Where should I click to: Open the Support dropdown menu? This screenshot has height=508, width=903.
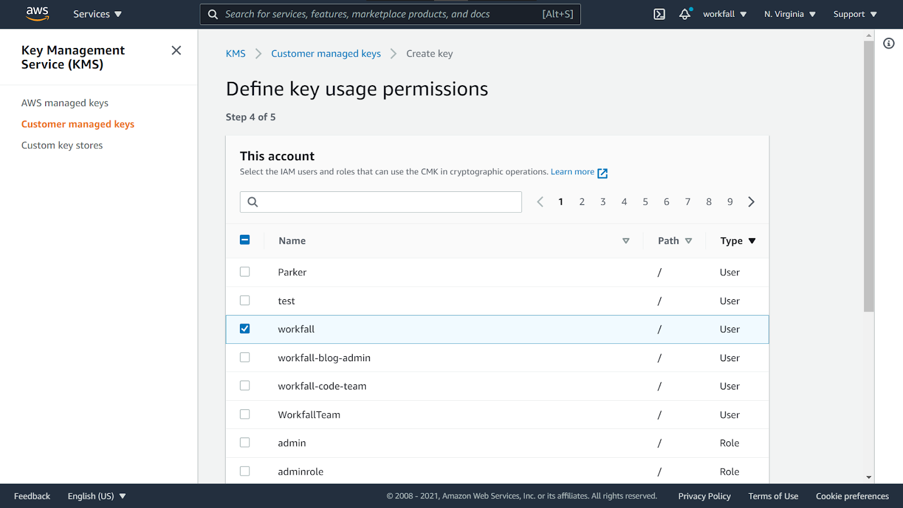pos(855,14)
